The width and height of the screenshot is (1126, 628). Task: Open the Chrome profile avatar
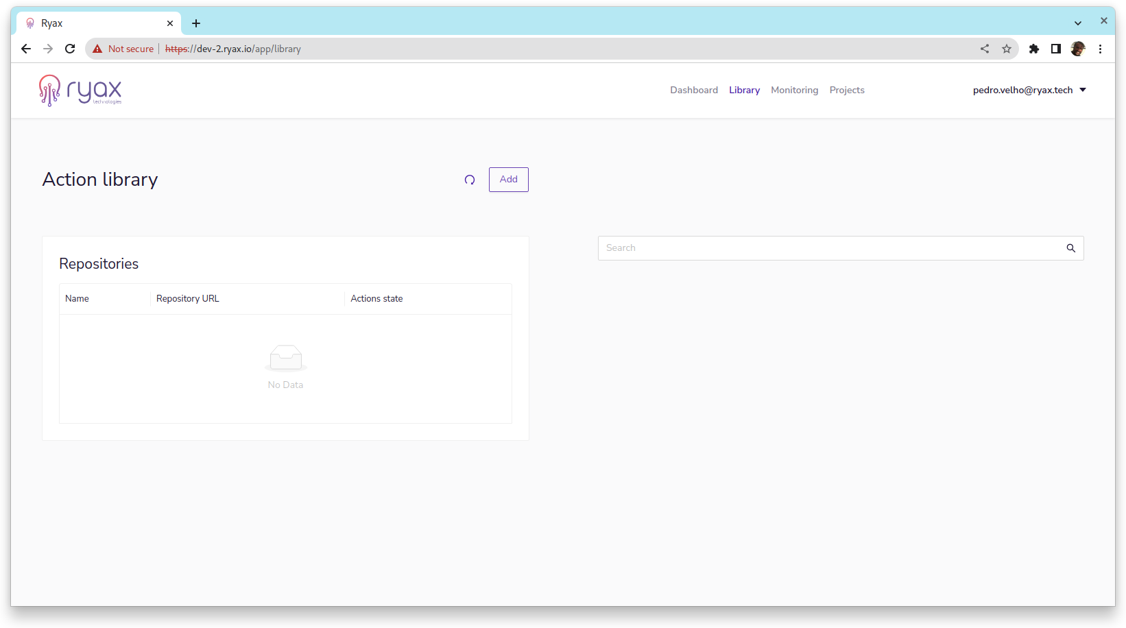pos(1078,49)
